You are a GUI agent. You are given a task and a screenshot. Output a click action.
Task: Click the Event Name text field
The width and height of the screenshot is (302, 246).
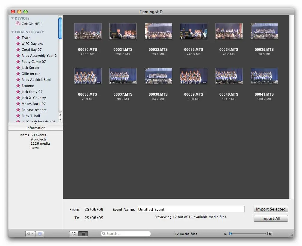[191, 209]
